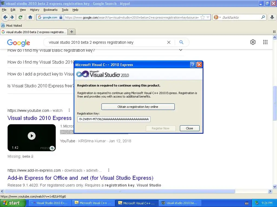Click the on-screen keyboard tray icon
277x207 pixels.
[x=247, y=203]
